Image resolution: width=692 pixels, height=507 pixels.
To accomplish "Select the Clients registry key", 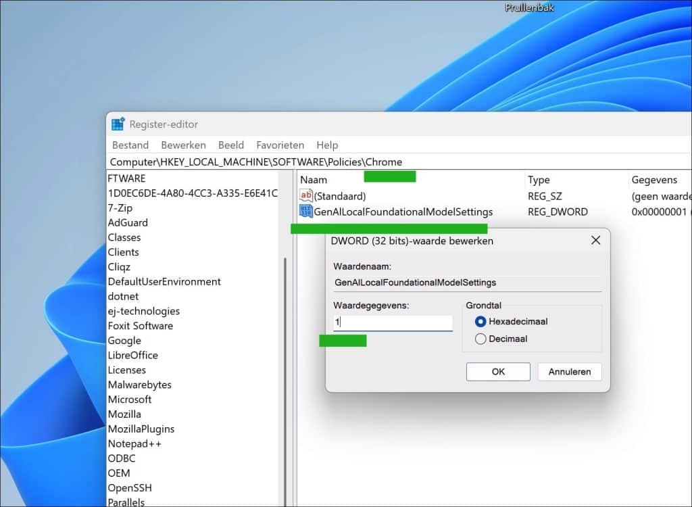I will click(x=124, y=252).
